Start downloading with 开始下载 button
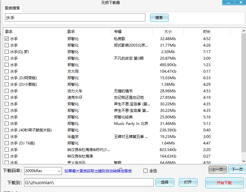246x192 pixels. point(224,183)
